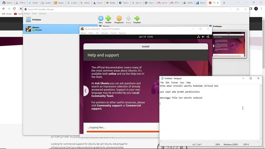Screen dimensions: 265x149
Task: Open the Gmail bookmark in Chrome
Action: [x=7, y=14]
